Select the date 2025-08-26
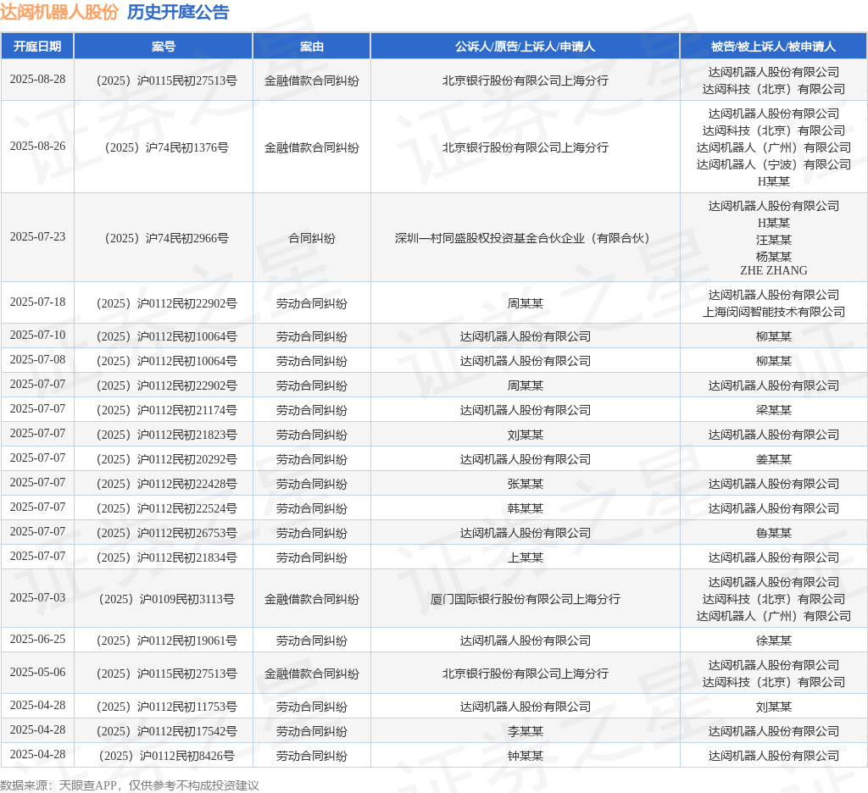868x793 pixels. pyautogui.click(x=37, y=146)
